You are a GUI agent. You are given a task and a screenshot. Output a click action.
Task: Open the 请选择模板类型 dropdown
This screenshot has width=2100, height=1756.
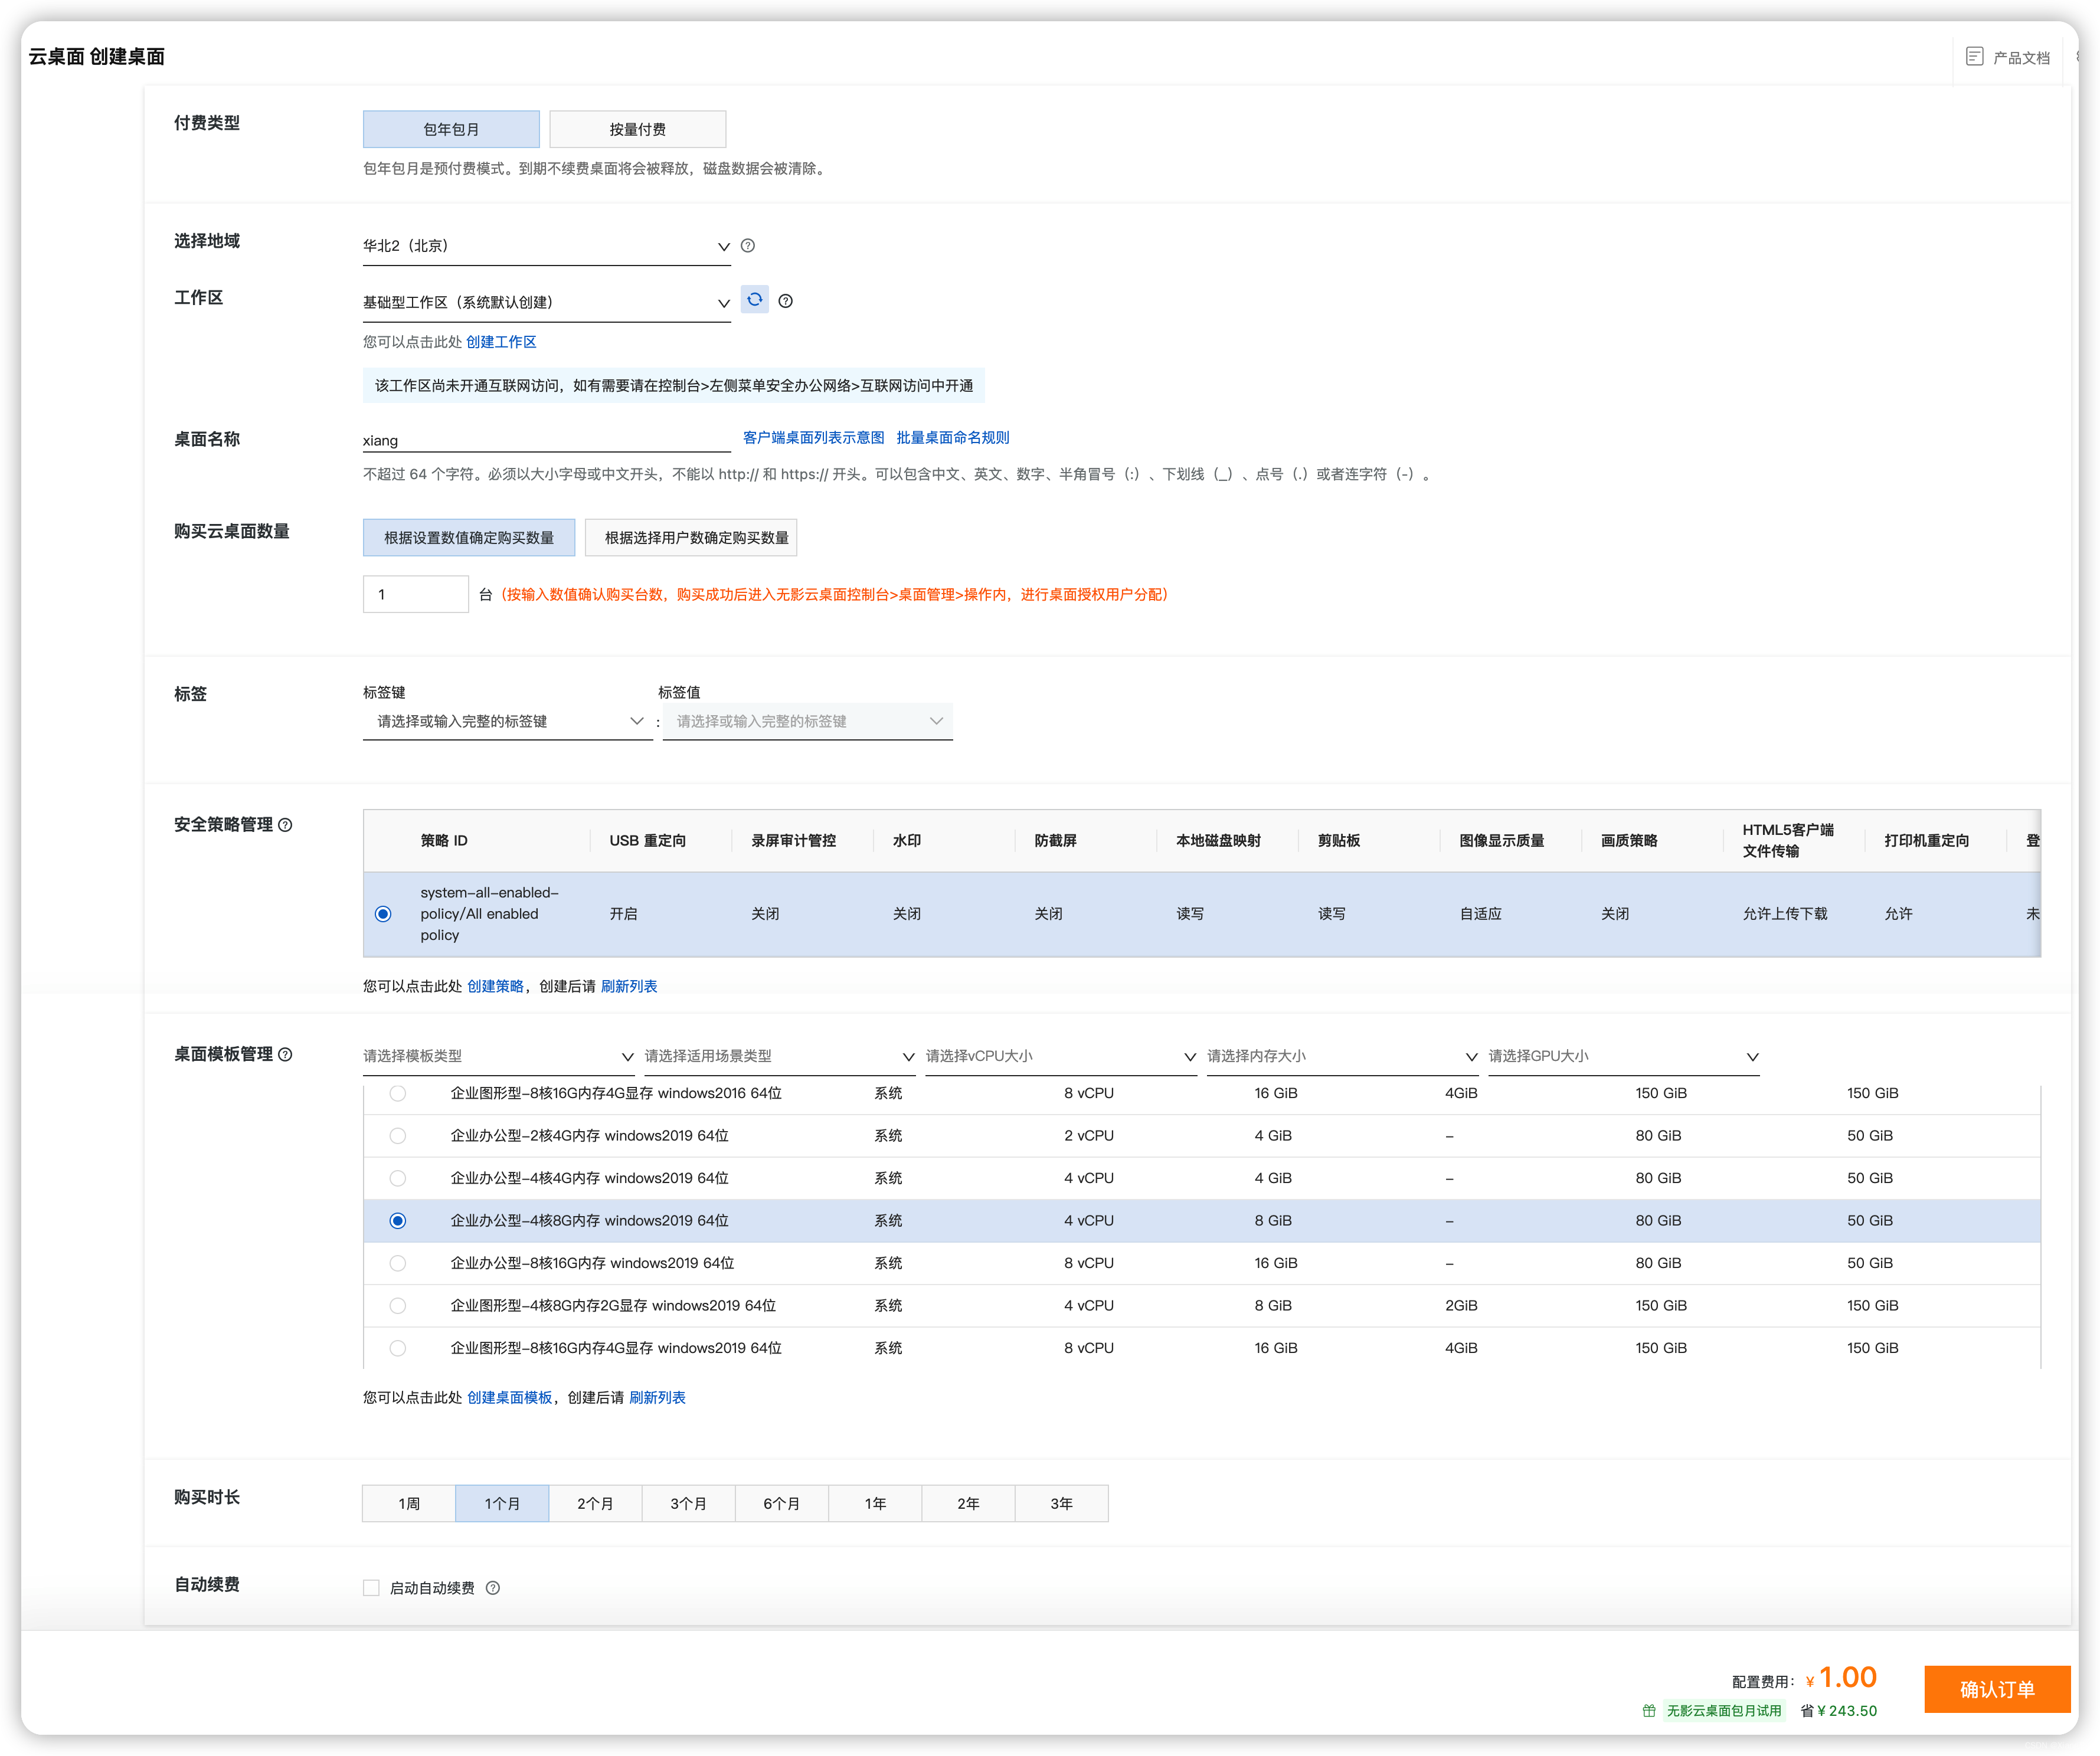coord(499,1056)
